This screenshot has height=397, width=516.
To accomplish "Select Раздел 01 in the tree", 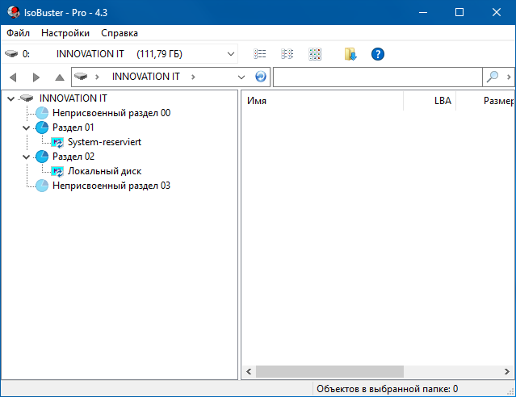I will tap(73, 127).
